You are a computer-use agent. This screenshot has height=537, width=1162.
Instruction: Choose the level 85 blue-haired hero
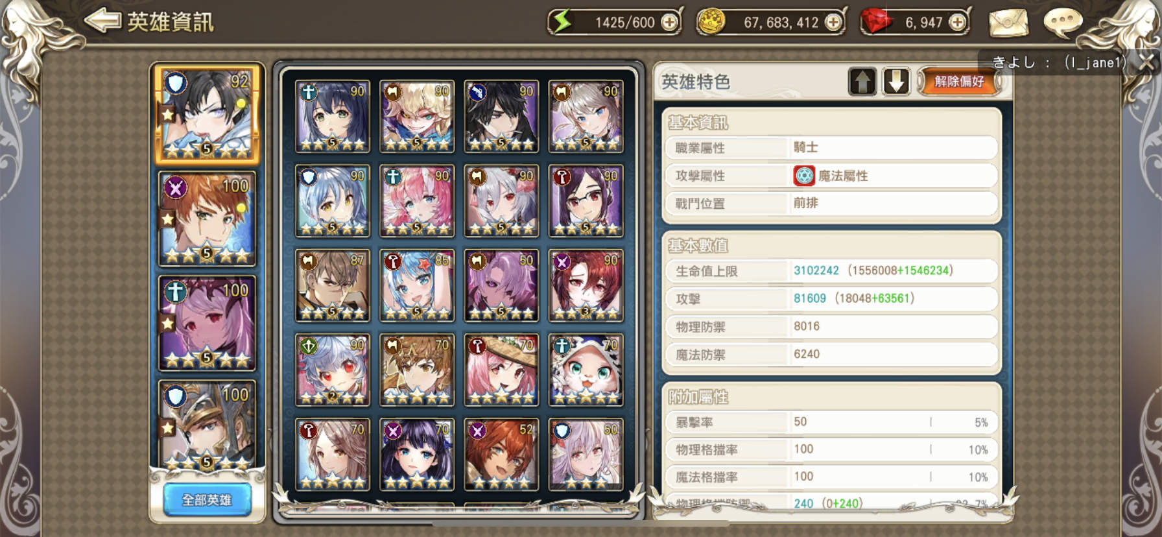coord(417,285)
